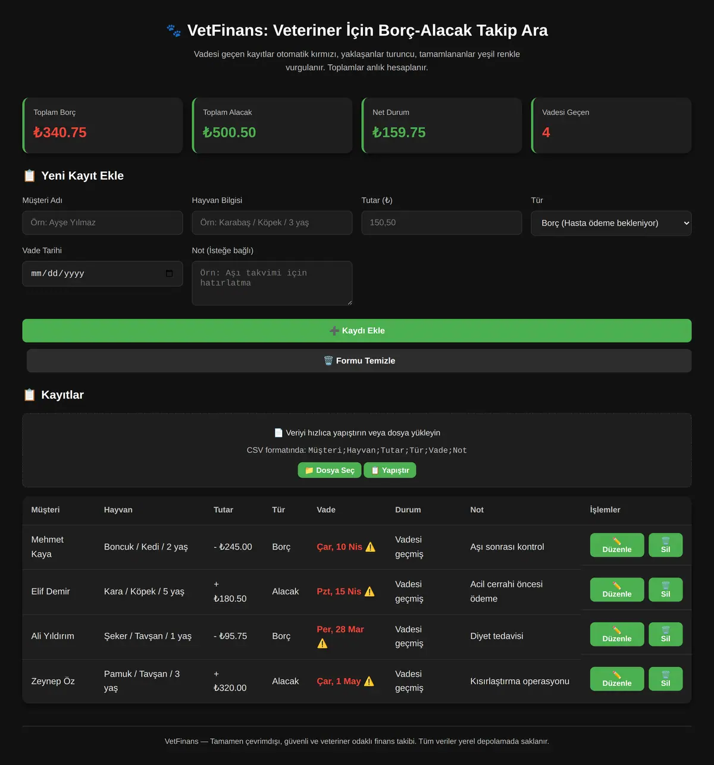This screenshot has height=765, width=714.
Task: Click warning icon next to Çar, 10 Nis
Action: (x=370, y=547)
